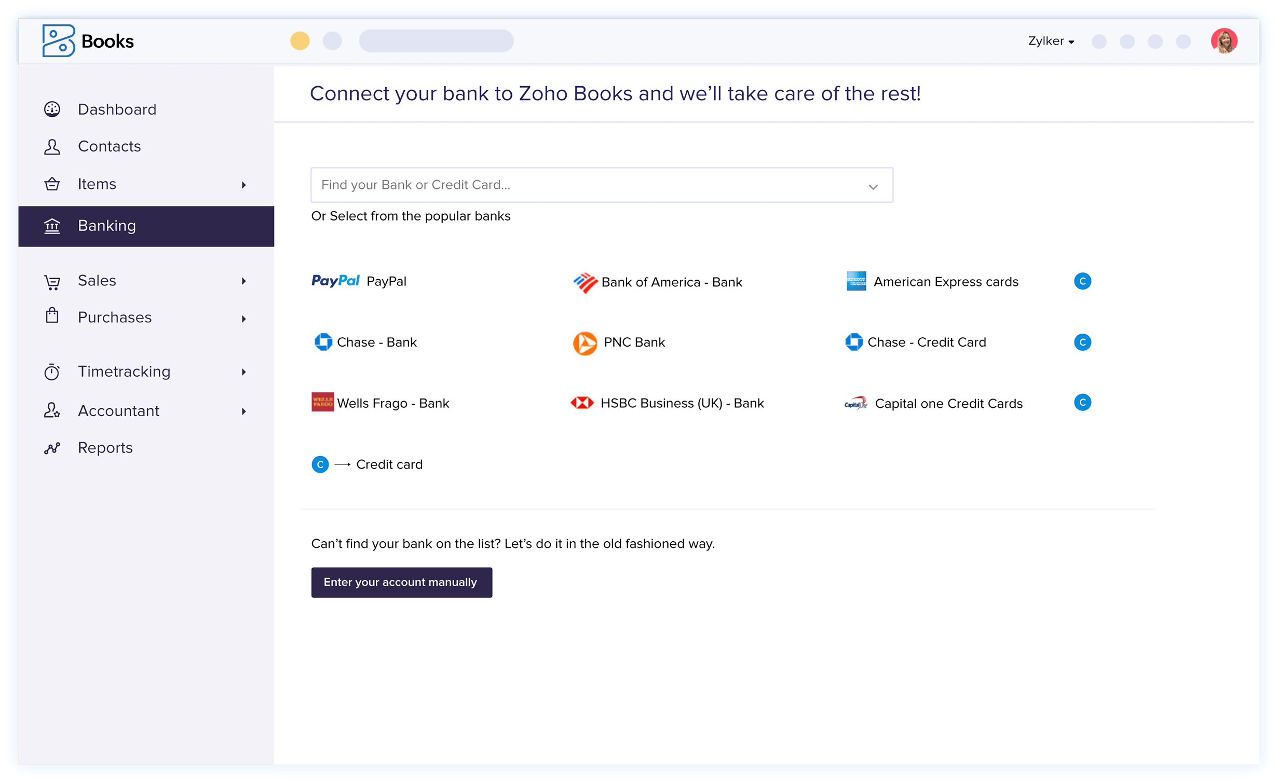The image size is (1278, 783).
Task: Open the bank search dropdown chevron
Action: tap(873, 185)
